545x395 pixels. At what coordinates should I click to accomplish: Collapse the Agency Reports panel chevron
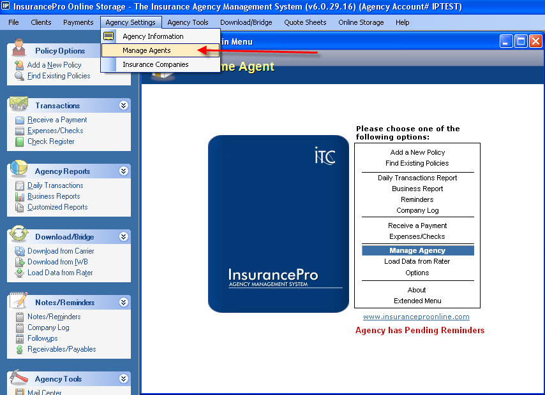[x=123, y=171]
